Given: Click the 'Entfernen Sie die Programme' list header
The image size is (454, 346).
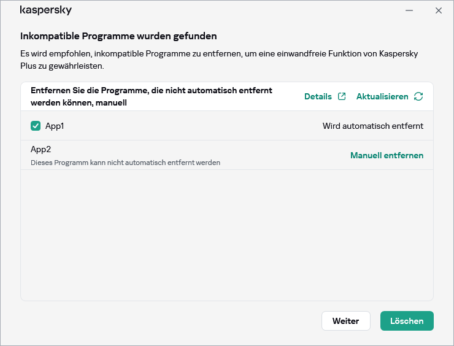Looking at the screenshot, I should tap(151, 96).
